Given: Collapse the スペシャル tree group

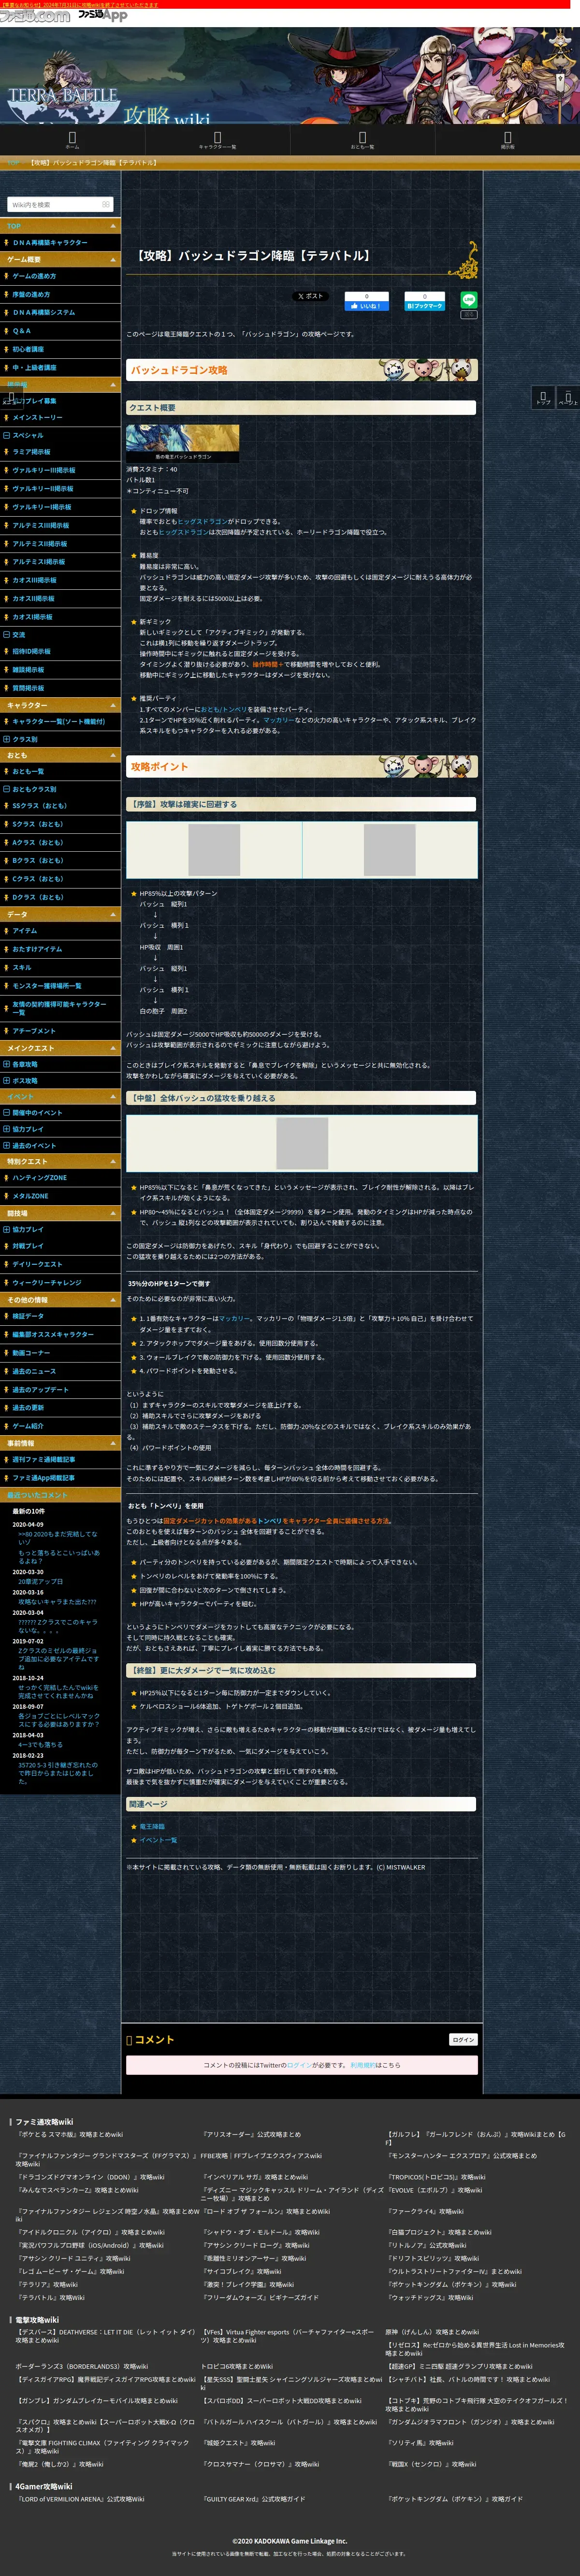Looking at the screenshot, I should coord(7,435).
